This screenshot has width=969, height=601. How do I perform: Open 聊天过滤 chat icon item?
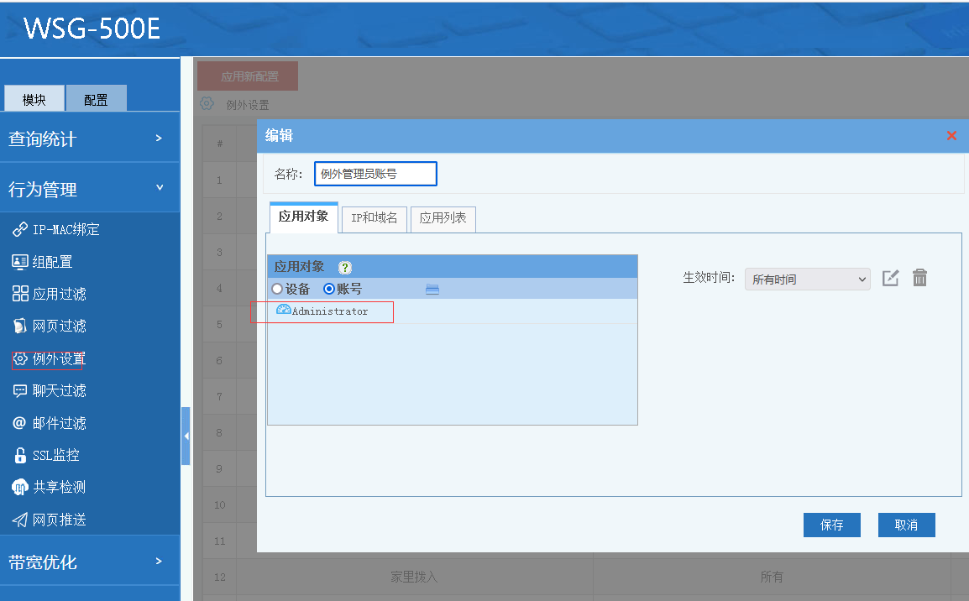[20, 391]
